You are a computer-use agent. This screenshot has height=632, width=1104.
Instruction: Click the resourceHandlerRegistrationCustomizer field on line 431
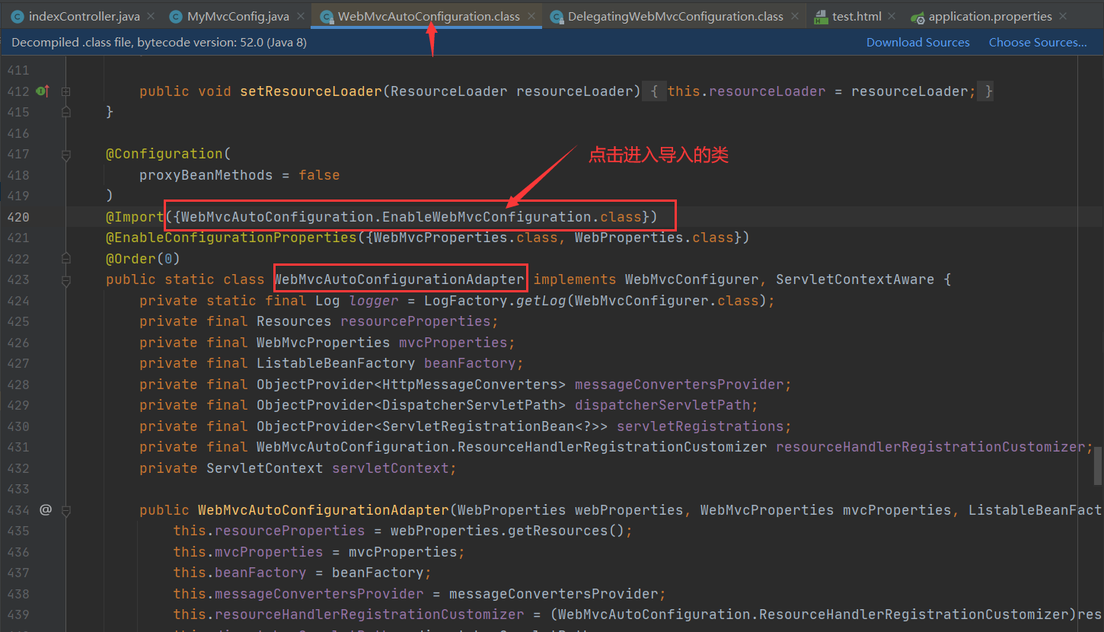coord(930,447)
